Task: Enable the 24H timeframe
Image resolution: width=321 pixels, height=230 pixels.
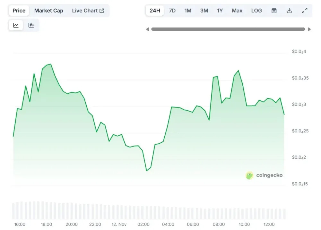Action: click(x=155, y=10)
